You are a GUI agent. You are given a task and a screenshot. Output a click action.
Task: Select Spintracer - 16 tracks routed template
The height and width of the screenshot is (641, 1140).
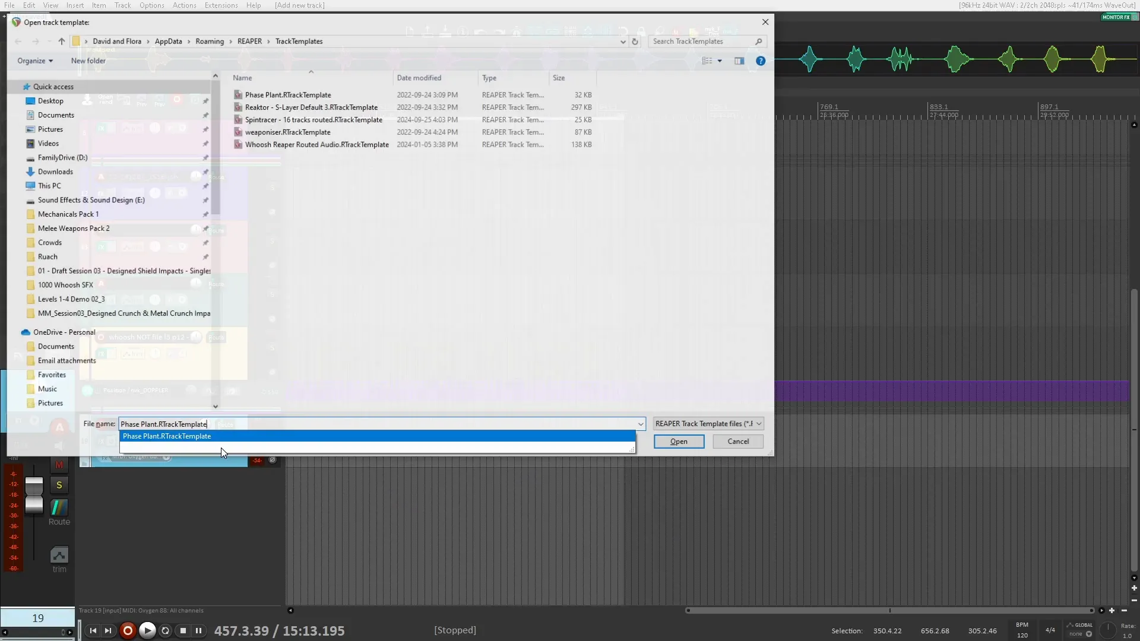pos(313,120)
